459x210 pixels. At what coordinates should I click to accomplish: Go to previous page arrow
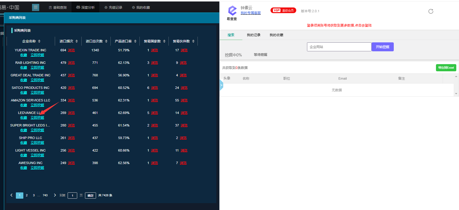[12, 195]
